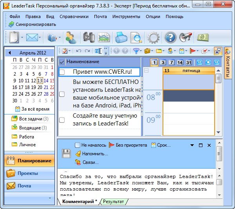Image resolution: width=235 pixels, height=209 pixels.
Task: Open help with the question mark icon
Action: [x=170, y=38]
